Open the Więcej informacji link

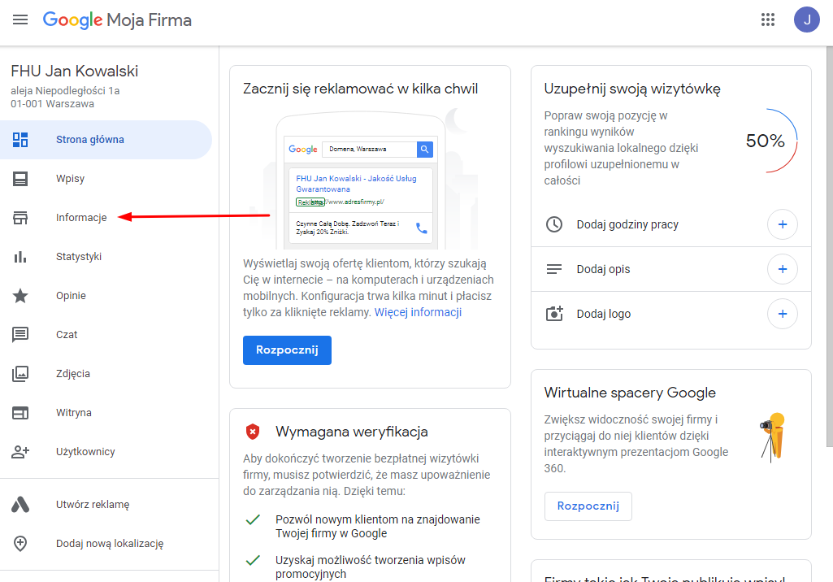click(x=418, y=312)
